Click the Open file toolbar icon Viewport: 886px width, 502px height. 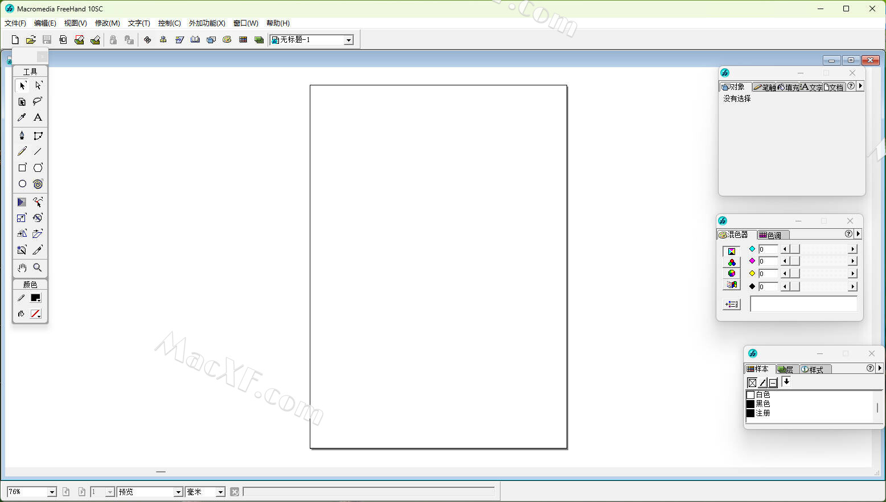click(31, 40)
